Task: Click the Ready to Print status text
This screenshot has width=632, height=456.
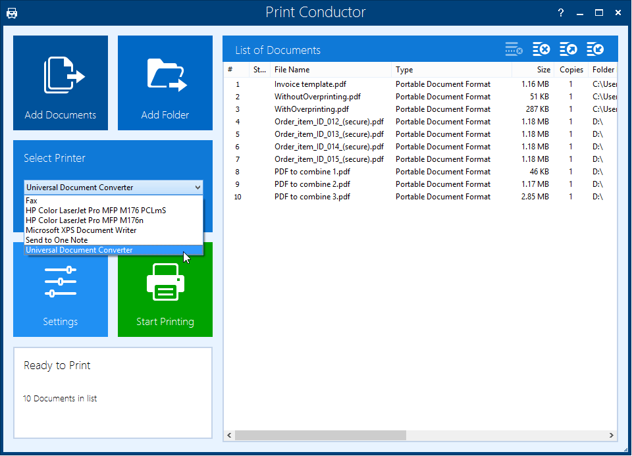Action: pyautogui.click(x=57, y=365)
